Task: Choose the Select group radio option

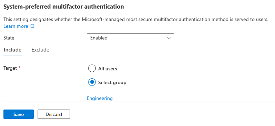Action: 92,82
